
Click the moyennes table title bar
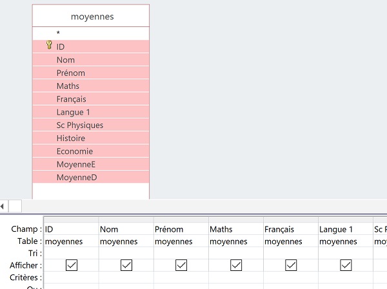point(91,16)
